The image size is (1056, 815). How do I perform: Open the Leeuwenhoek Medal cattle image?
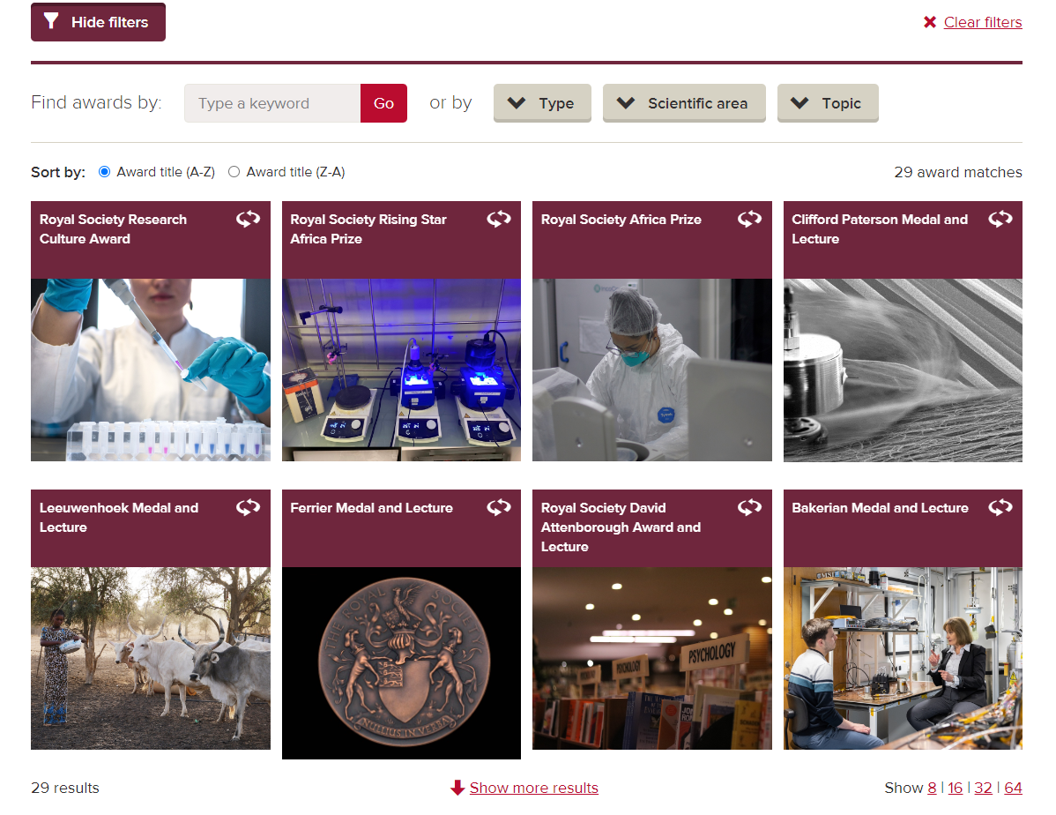(x=151, y=659)
